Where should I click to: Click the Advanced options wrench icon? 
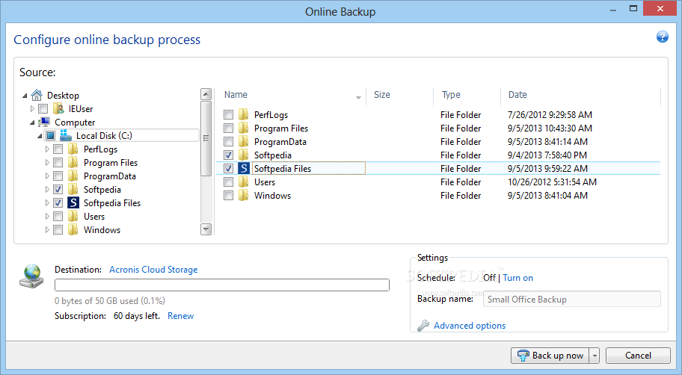[x=423, y=326]
